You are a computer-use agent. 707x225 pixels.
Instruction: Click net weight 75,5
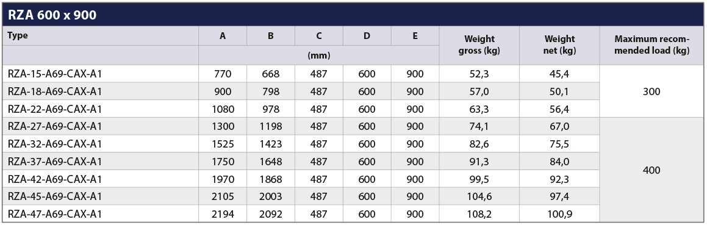[x=559, y=144]
